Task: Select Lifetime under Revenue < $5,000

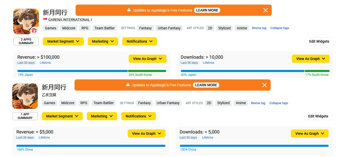Action: coord(44,138)
